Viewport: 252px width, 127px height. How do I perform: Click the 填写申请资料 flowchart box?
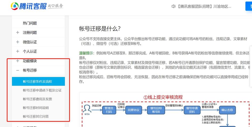[x=192, y=110]
